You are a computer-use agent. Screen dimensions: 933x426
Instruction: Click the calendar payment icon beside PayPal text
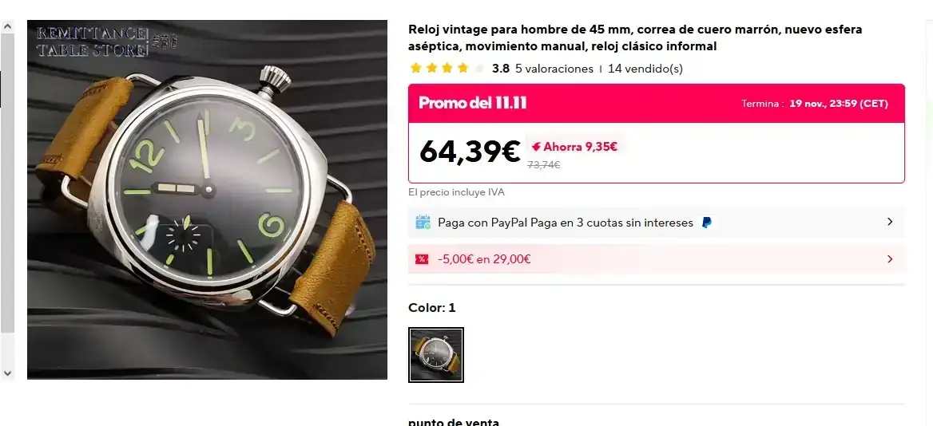(x=423, y=223)
